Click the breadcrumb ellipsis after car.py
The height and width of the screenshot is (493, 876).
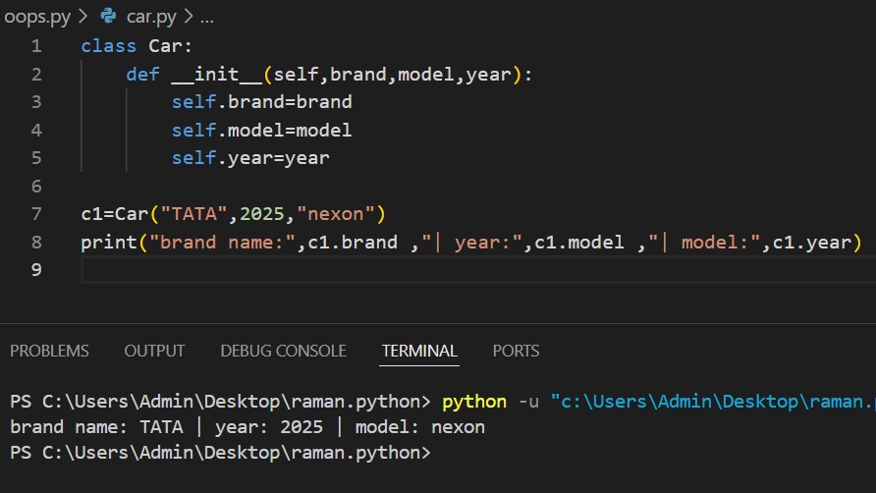[x=206, y=18]
